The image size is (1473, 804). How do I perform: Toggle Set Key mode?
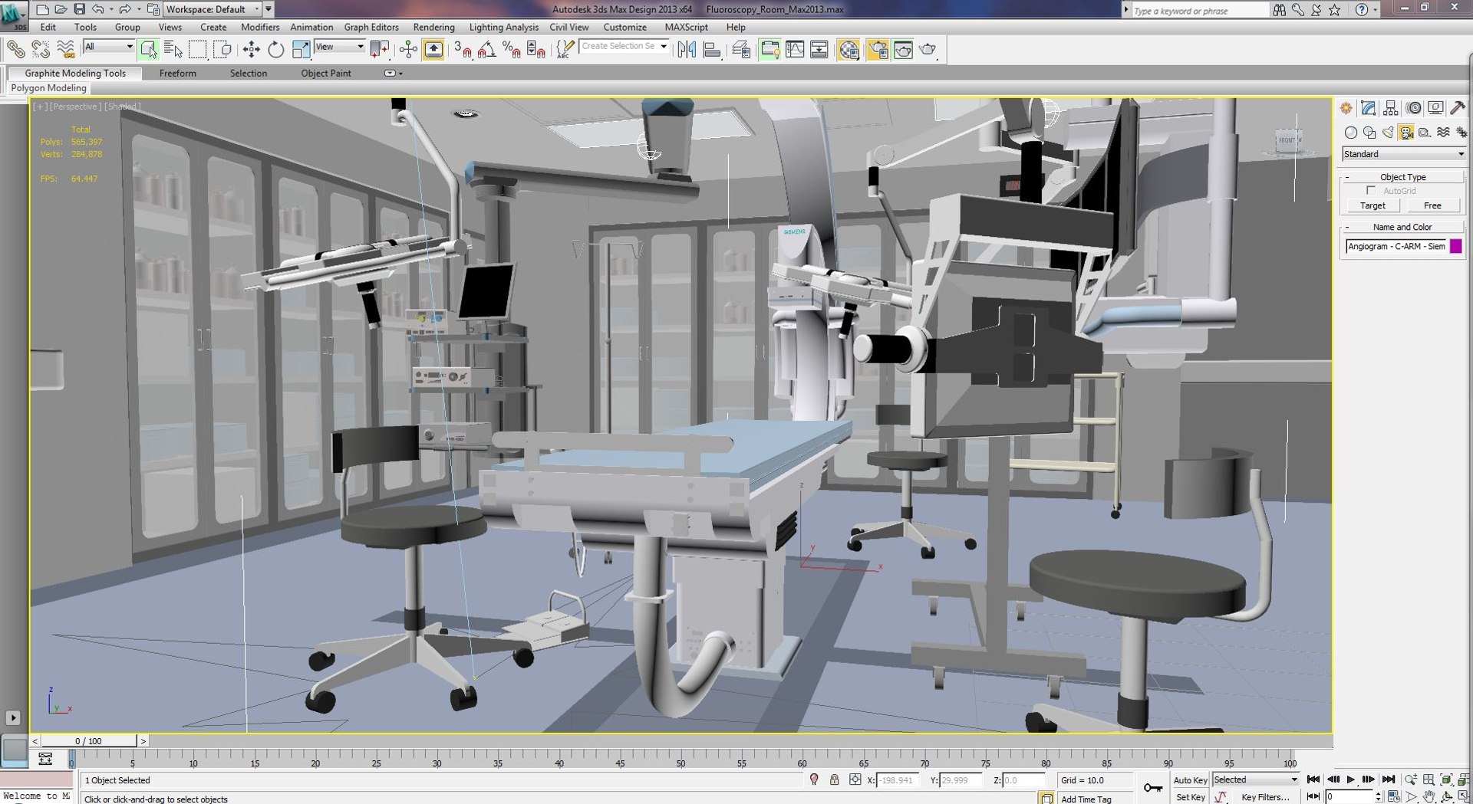(x=1190, y=797)
